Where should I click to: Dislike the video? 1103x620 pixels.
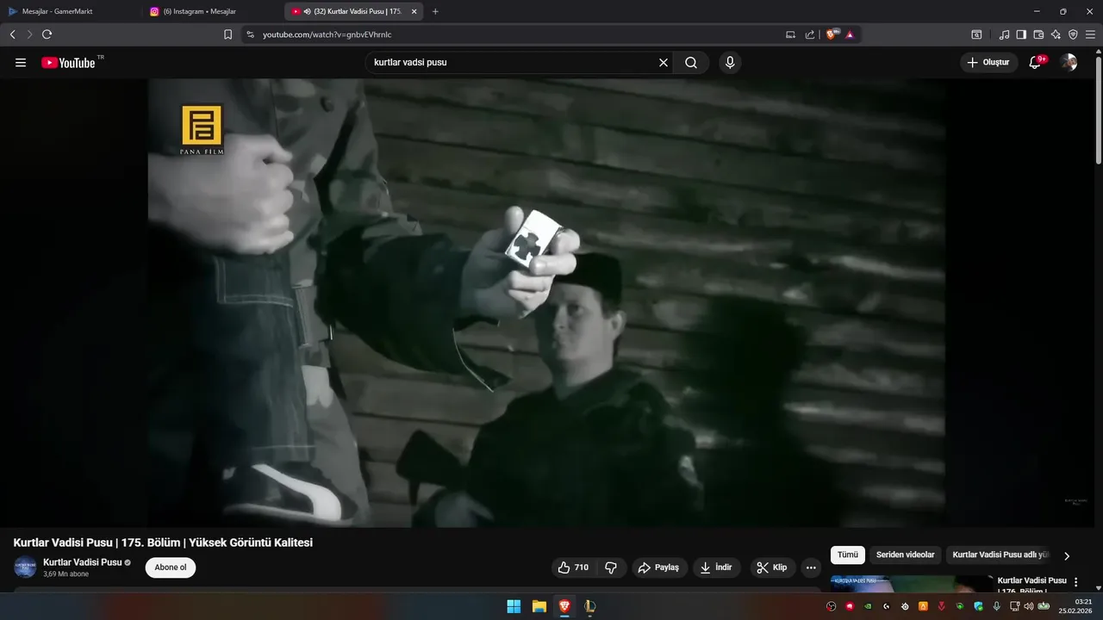[611, 567]
